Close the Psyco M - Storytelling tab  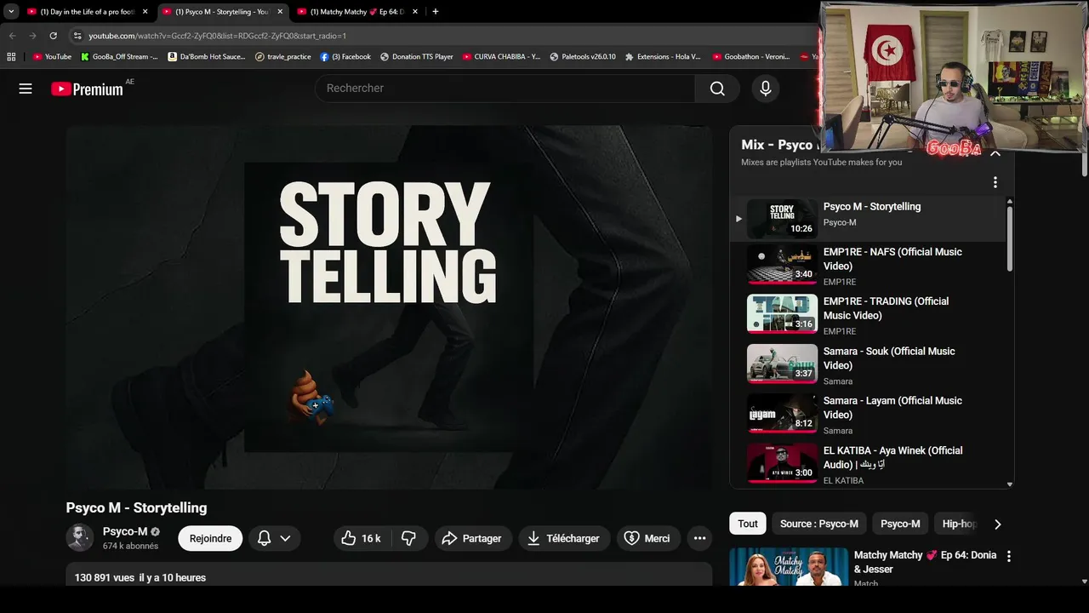280,12
